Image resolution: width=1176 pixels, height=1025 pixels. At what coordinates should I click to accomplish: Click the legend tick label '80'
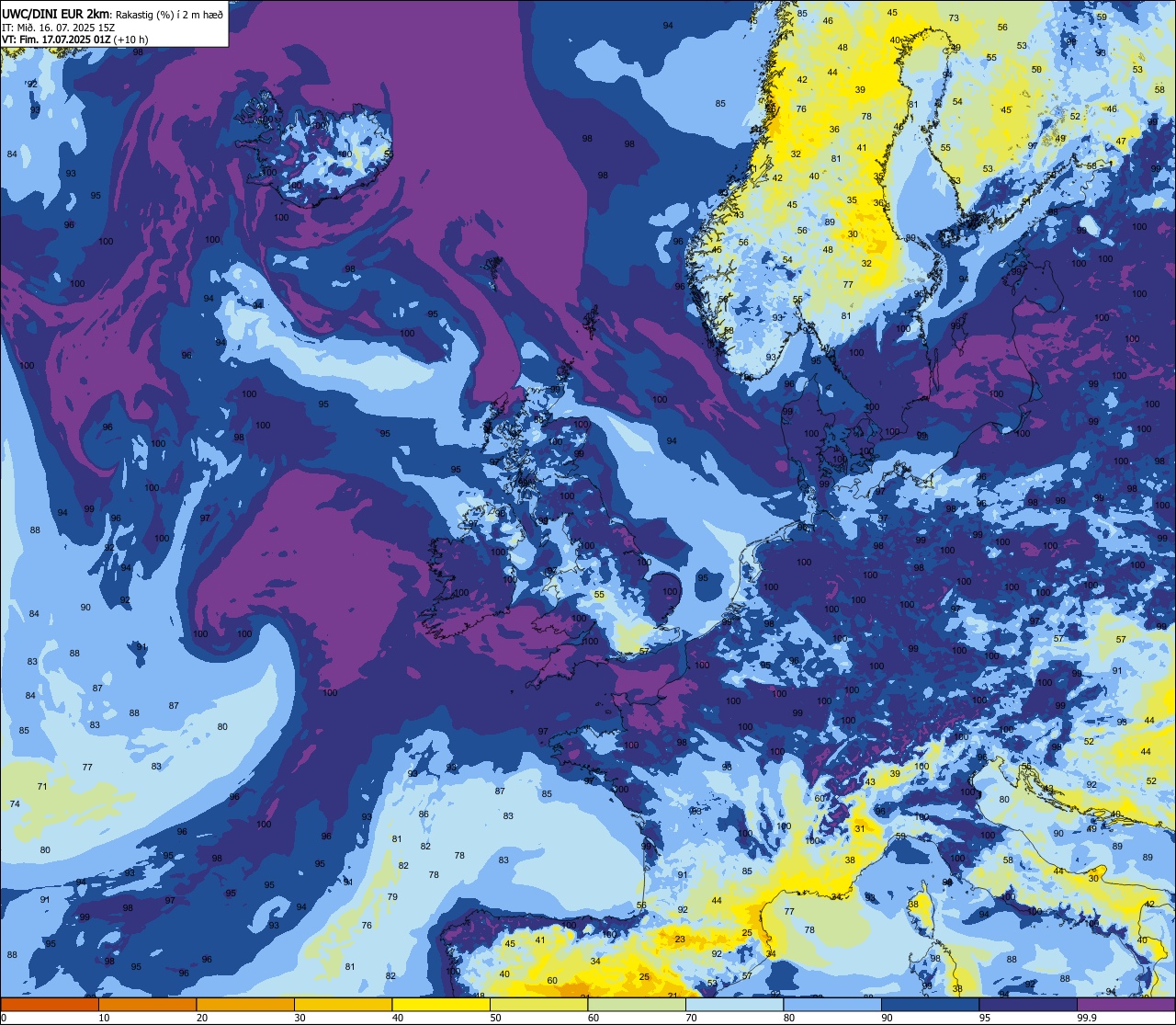788,1018
